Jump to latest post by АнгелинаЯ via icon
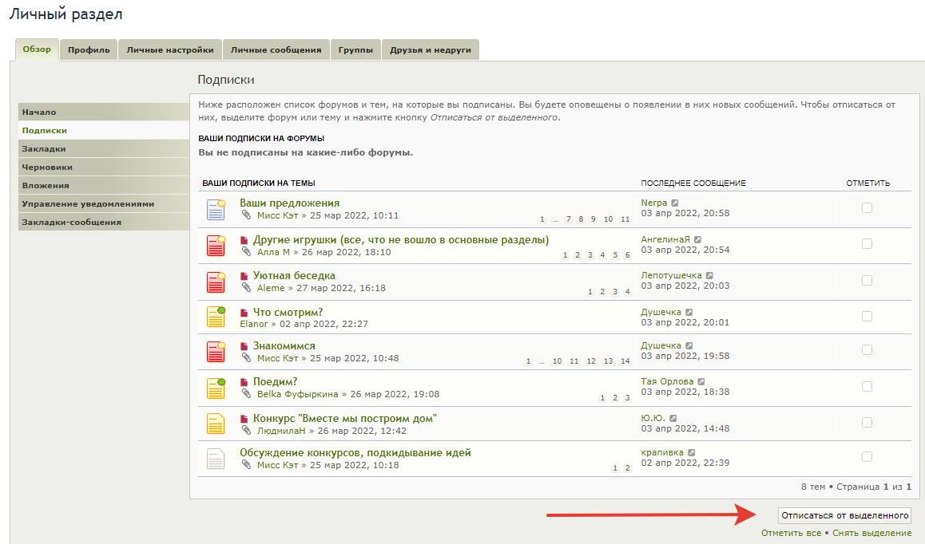This screenshot has height=544, width=925. pos(697,240)
